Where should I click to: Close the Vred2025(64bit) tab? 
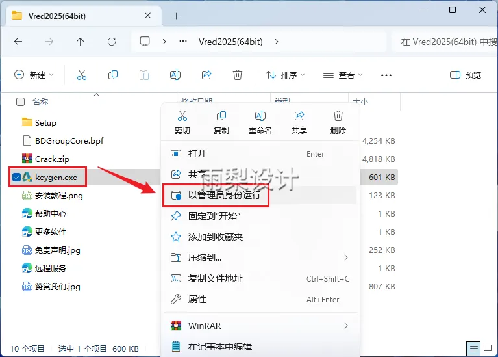pos(147,16)
